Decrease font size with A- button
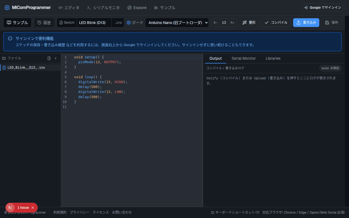Screen dimensions: 349x218 [x=215, y=23]
